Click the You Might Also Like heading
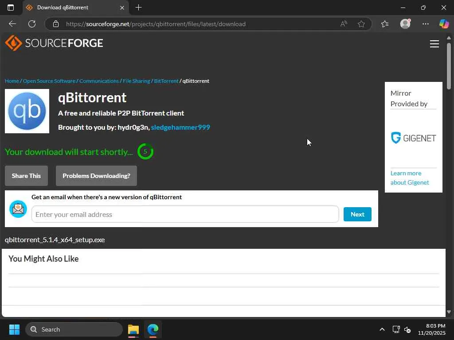 pyautogui.click(x=43, y=259)
